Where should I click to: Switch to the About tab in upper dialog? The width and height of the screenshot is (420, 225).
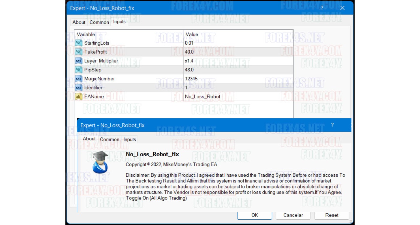pos(79,22)
